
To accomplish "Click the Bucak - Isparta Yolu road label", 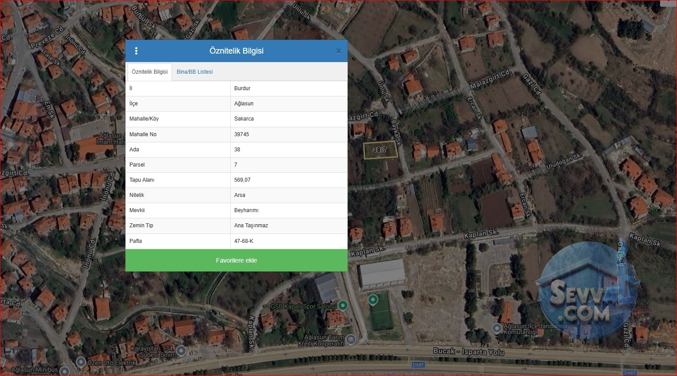I will point(469,351).
